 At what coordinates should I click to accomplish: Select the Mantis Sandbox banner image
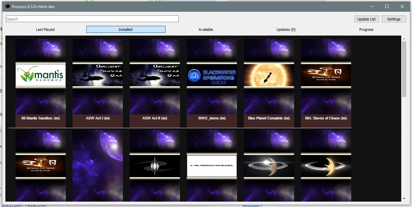click(x=41, y=75)
